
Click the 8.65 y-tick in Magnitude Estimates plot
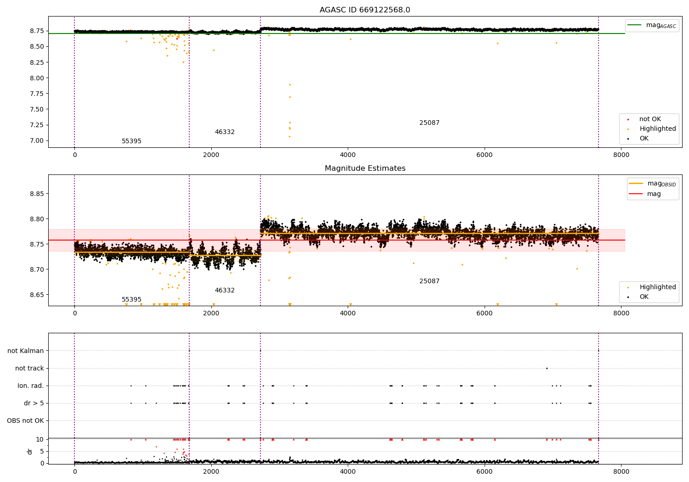click(37, 295)
